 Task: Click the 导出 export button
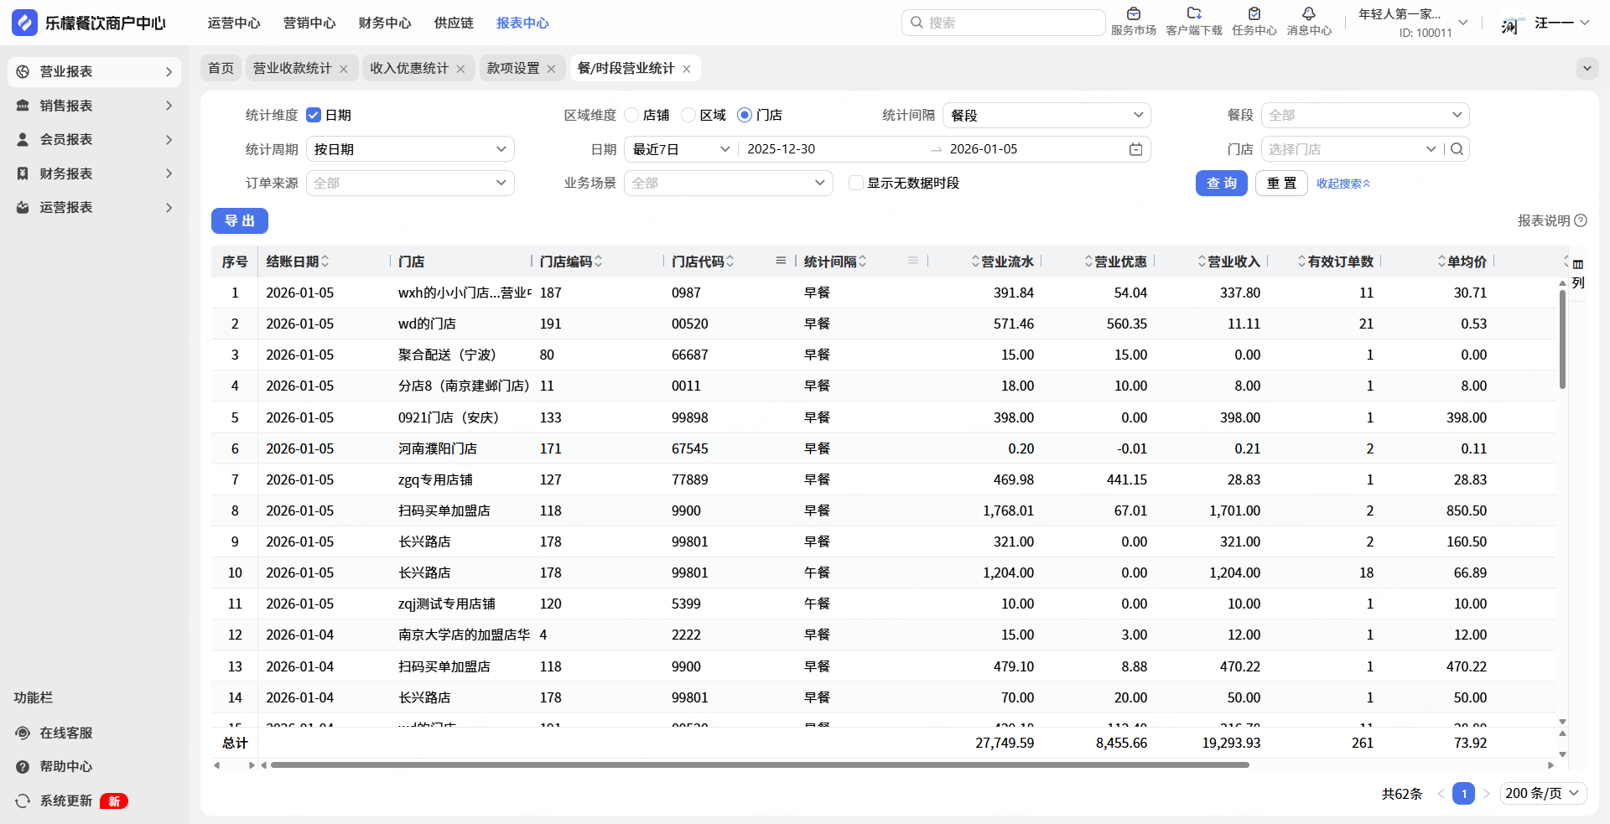(239, 220)
